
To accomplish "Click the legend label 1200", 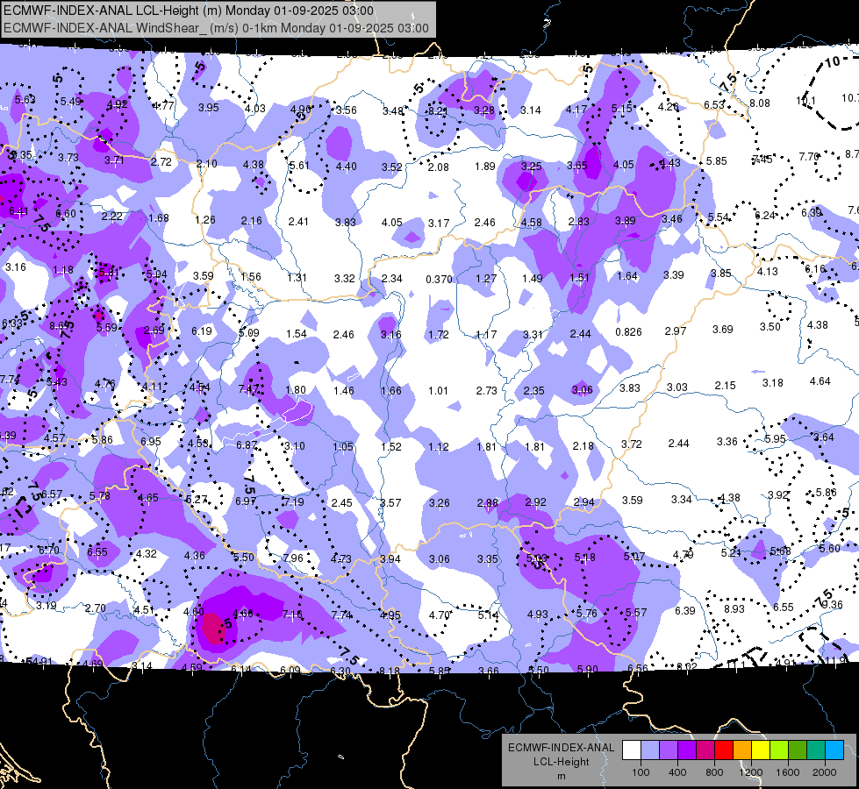I will [x=751, y=772].
